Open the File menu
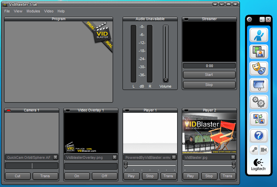This screenshot has width=277, height=187. tap(7, 11)
